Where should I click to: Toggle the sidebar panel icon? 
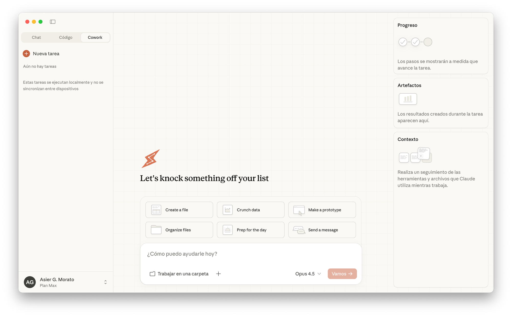(x=52, y=22)
